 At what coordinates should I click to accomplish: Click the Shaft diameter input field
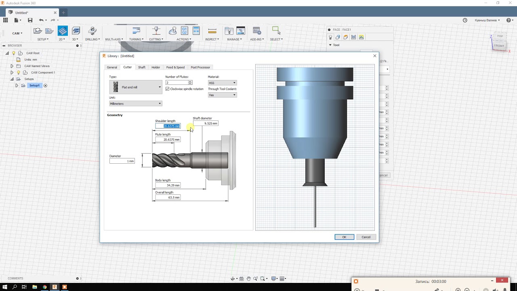(x=206, y=123)
